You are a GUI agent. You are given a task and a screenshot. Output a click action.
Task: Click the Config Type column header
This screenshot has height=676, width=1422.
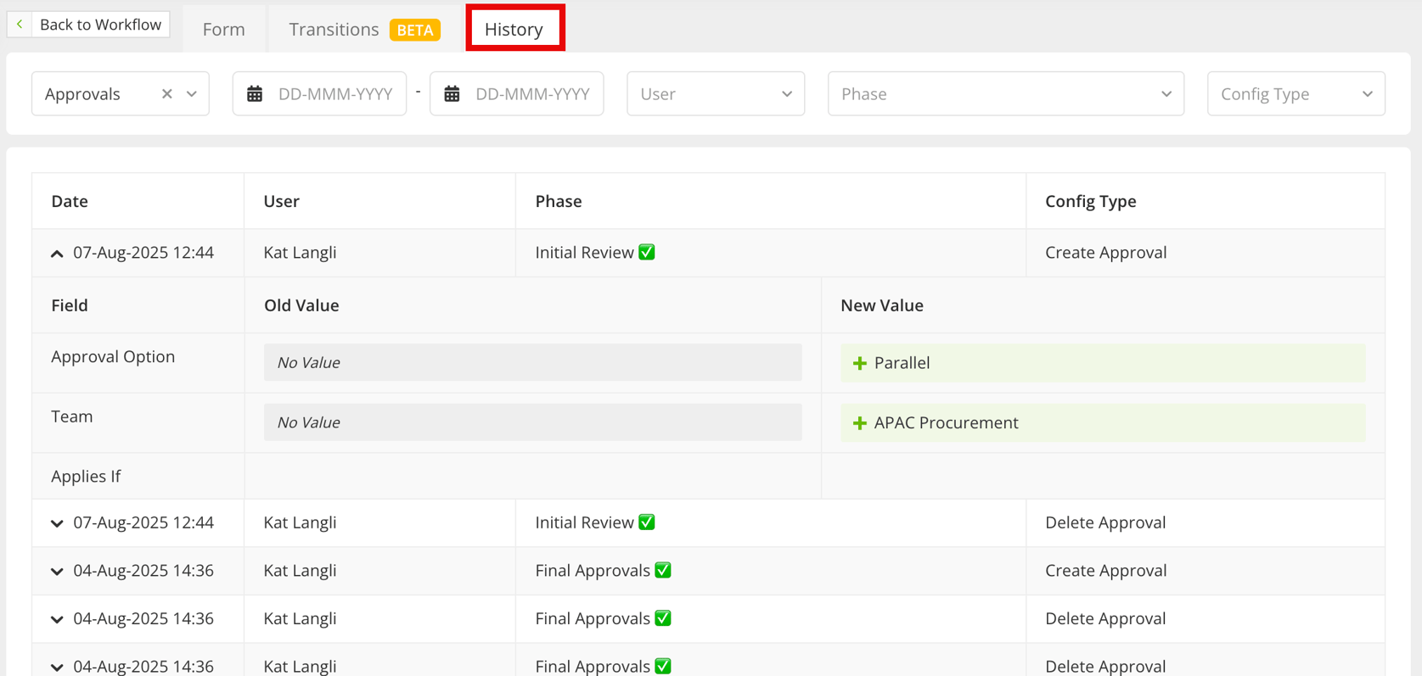[1091, 201]
